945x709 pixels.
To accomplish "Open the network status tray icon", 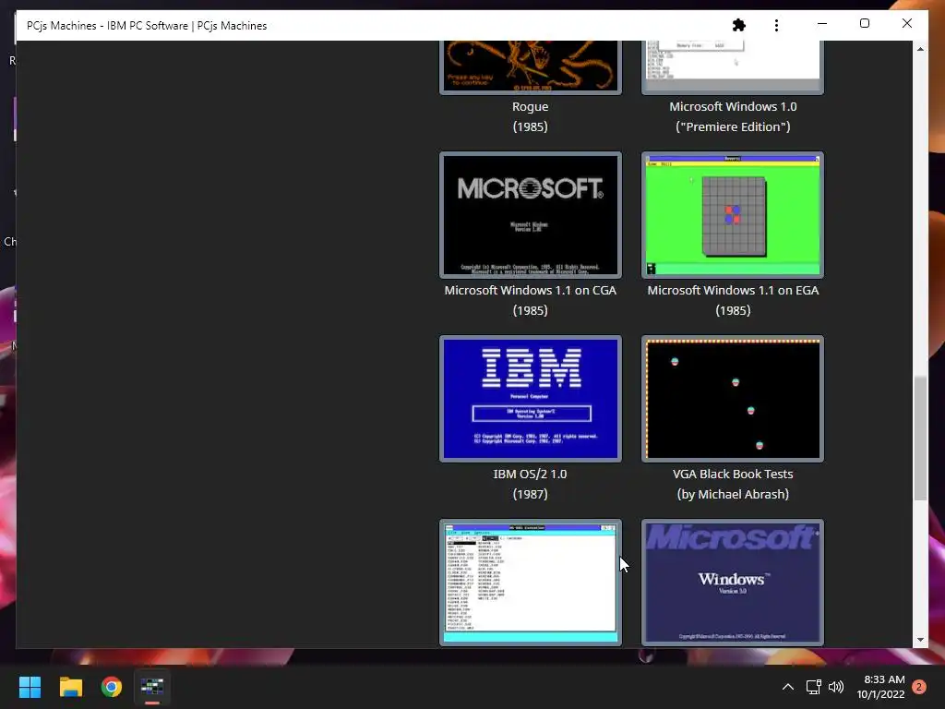I will [x=814, y=687].
